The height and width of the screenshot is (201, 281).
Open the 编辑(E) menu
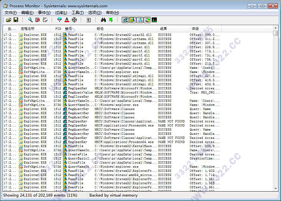click(27, 13)
